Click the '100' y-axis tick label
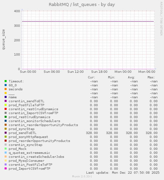 pyautogui.click(x=17, y=54)
